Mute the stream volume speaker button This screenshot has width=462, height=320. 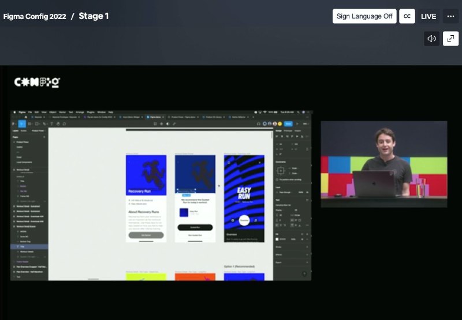coord(431,39)
